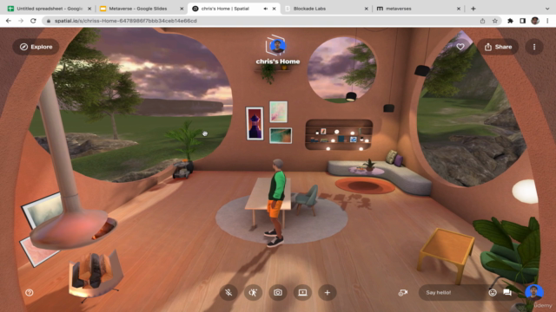
Task: Bookmark this page with star
Action: 494,21
